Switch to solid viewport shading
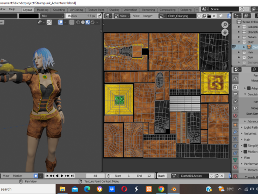258x194 pixels. (83, 22)
